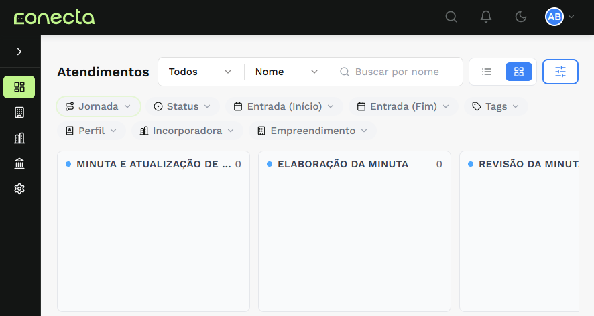Click the Atendimentos page title
This screenshot has height=316, width=594.
103,72
